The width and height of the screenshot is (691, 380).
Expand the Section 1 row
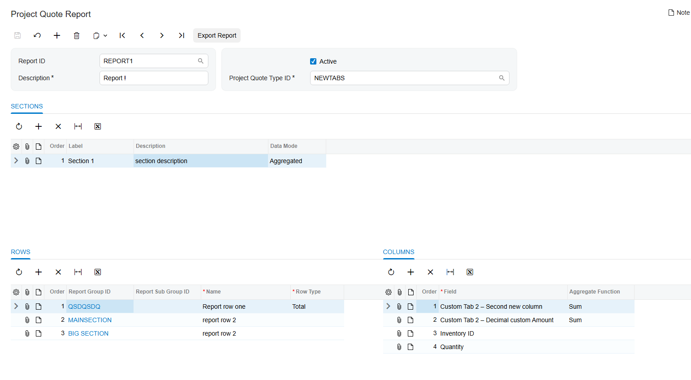(16, 160)
